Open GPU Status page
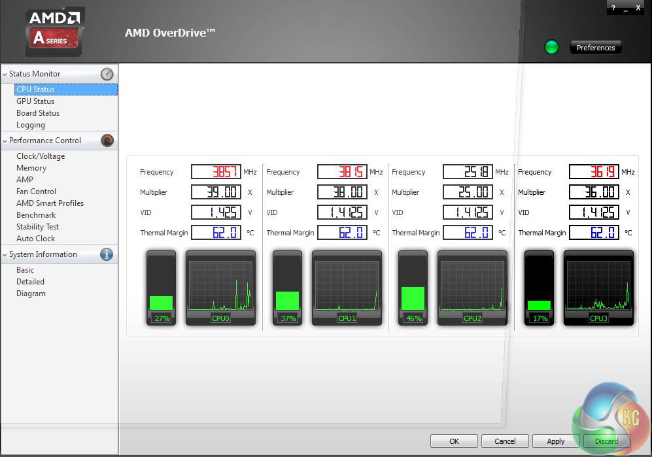Screen dimensions: 652x457 35,101
